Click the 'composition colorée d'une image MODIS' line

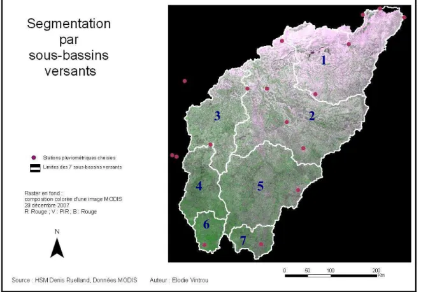[73, 199]
